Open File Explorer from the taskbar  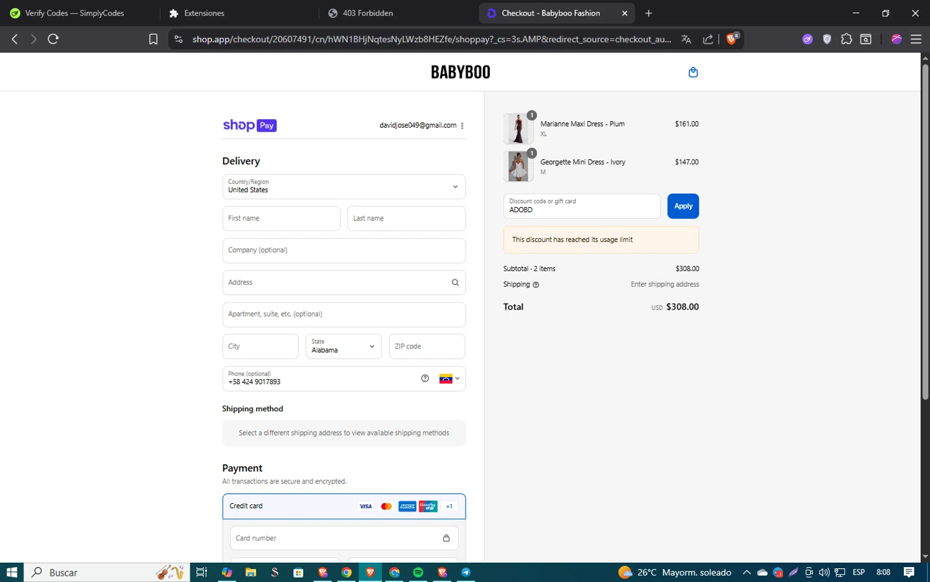pyautogui.click(x=250, y=572)
